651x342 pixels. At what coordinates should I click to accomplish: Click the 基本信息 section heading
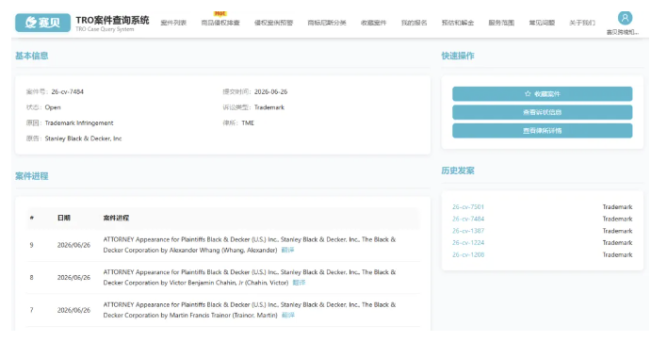point(31,56)
